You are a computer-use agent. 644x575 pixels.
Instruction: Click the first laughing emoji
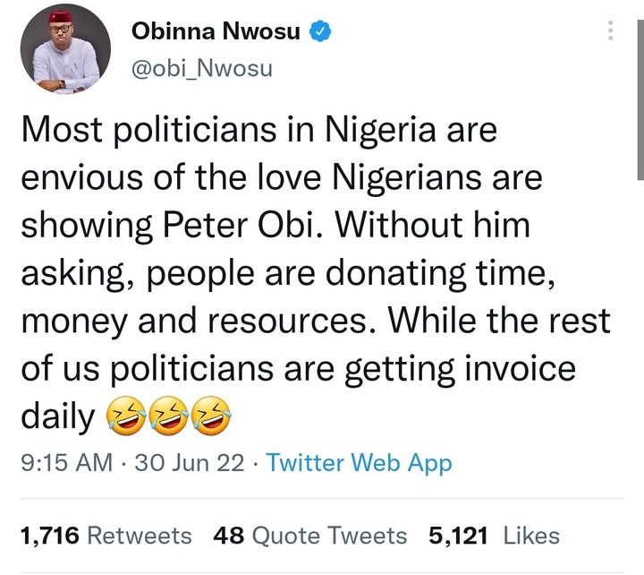tap(124, 417)
